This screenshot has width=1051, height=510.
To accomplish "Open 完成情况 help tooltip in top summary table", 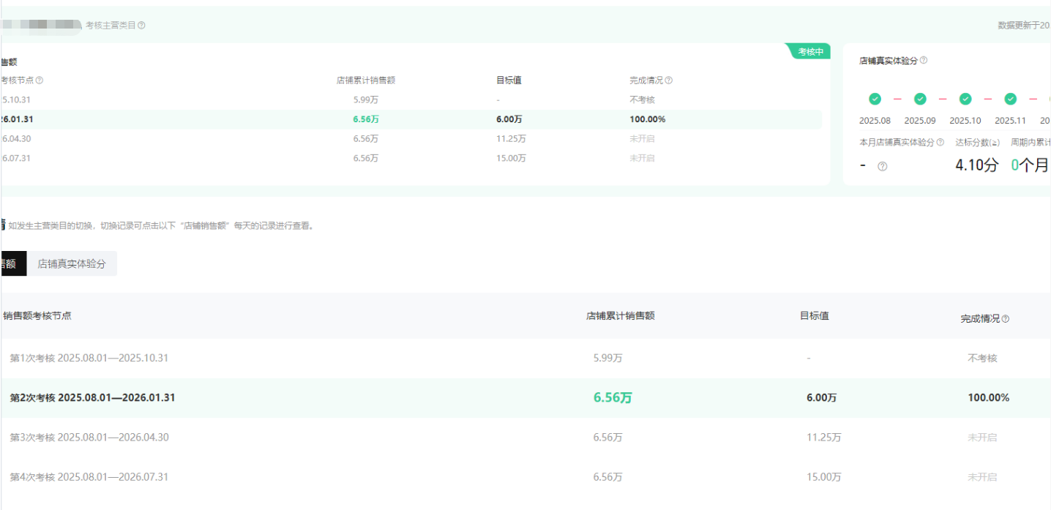I will 669,80.
